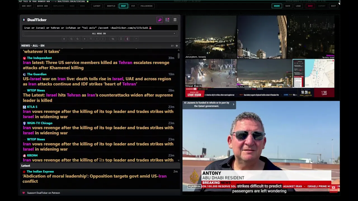Click the UNDO toolbar item
358x201 pixels.
72,6
